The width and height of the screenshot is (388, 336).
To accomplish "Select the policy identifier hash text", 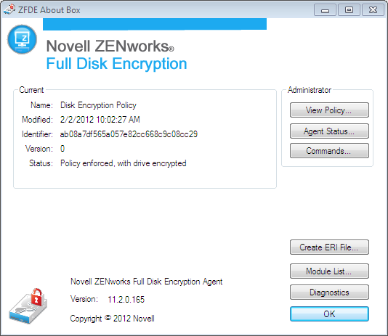I will pyautogui.click(x=129, y=134).
